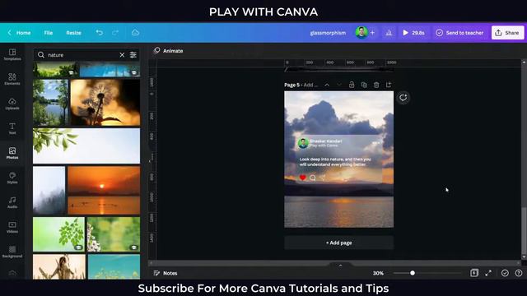The image size is (527, 296).
Task: Open the Audio panel
Action: [x=12, y=202]
